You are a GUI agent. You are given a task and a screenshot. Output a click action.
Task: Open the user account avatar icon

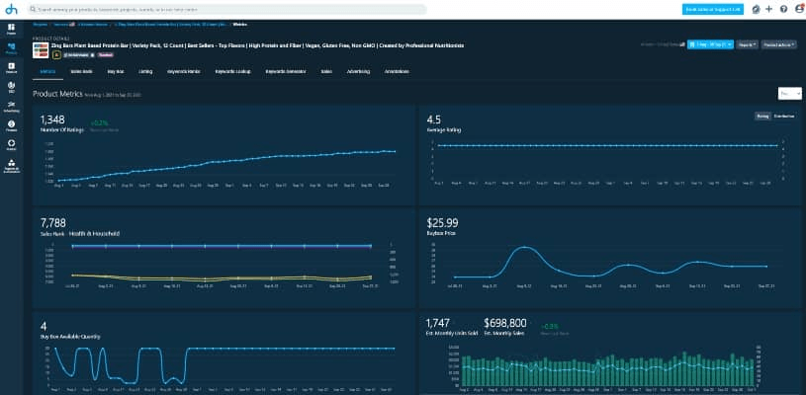click(x=798, y=9)
